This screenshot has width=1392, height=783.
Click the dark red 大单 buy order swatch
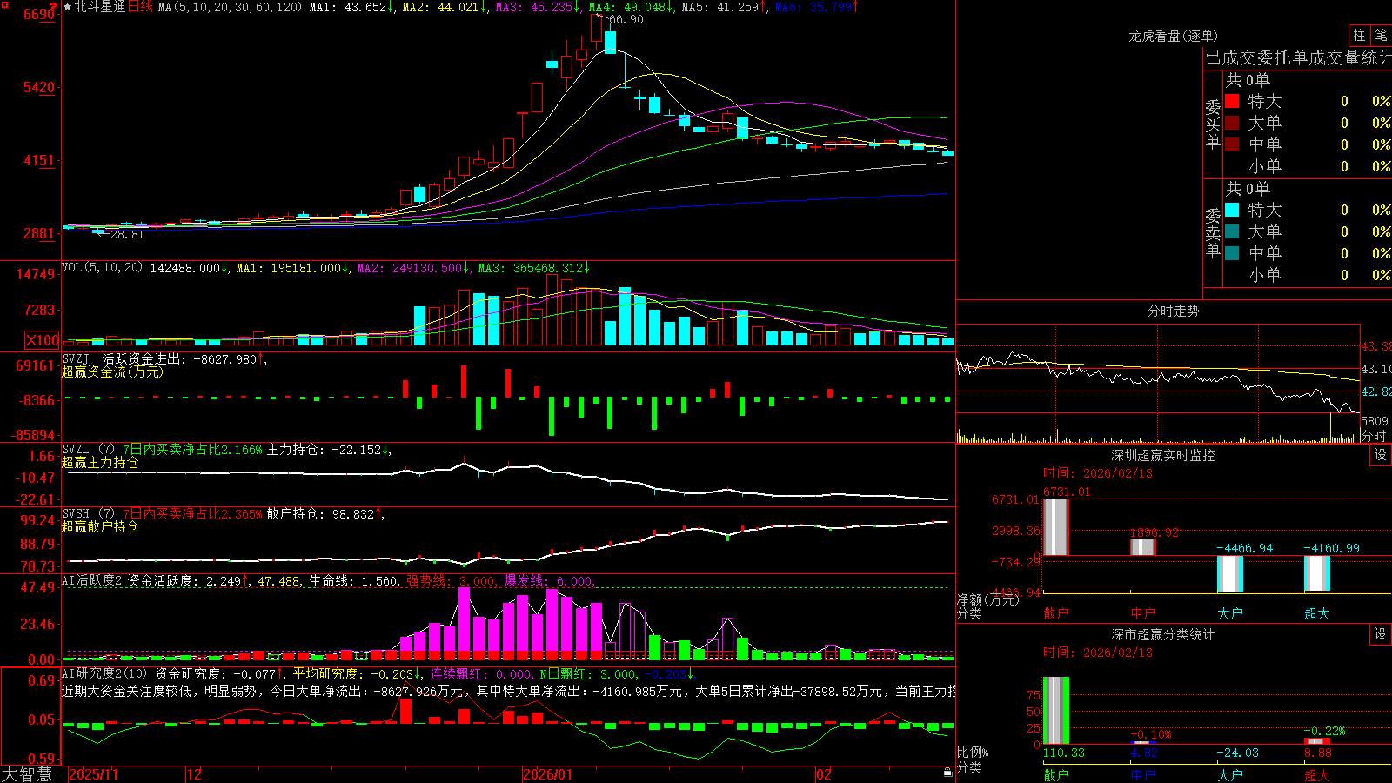(x=1232, y=123)
